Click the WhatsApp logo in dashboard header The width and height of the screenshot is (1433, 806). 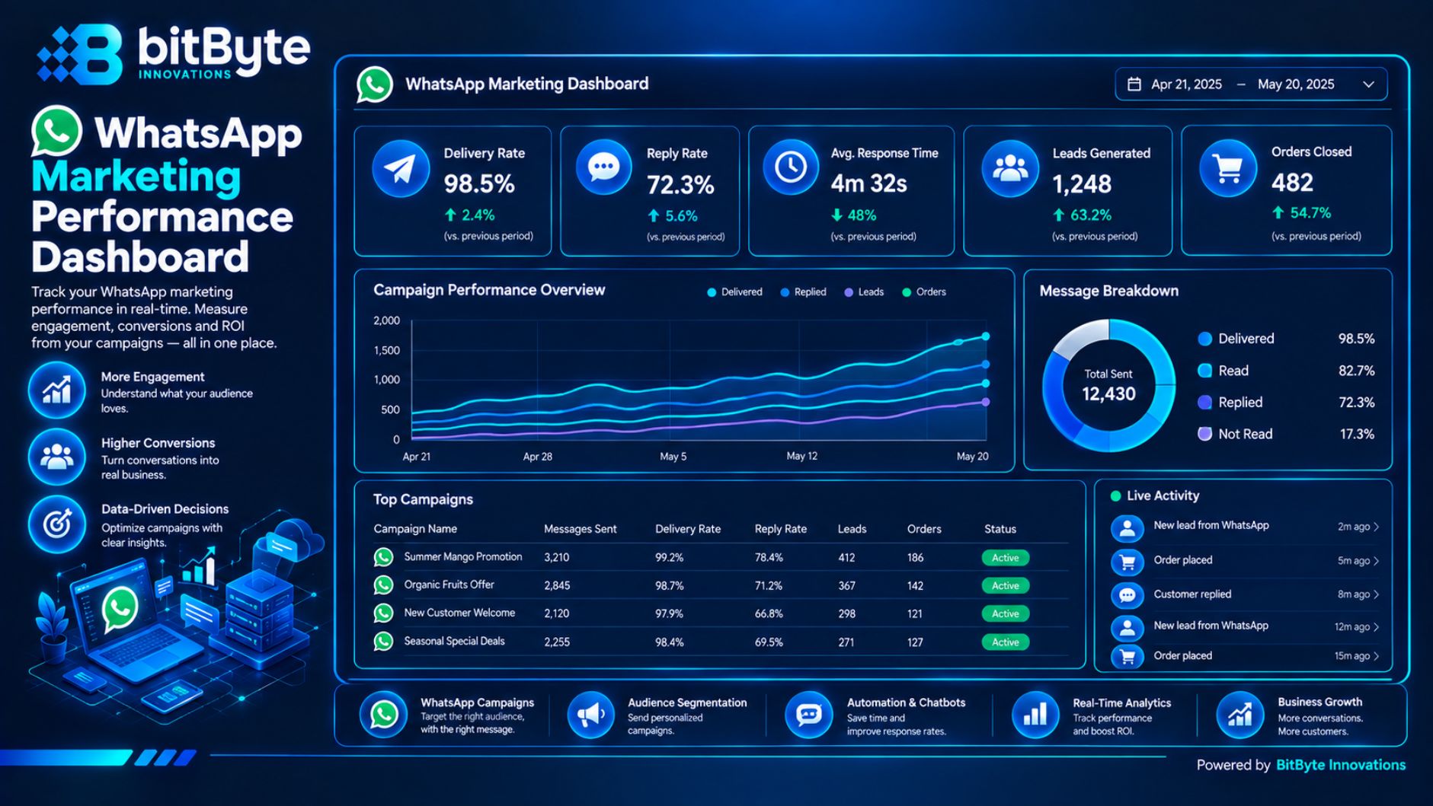375,84
